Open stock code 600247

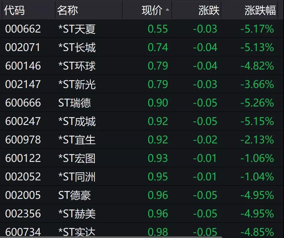point(23,121)
